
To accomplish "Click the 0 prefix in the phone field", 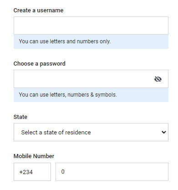I will click(x=63, y=172).
